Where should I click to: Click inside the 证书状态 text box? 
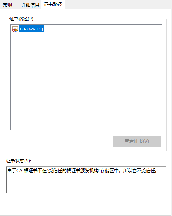86,179
